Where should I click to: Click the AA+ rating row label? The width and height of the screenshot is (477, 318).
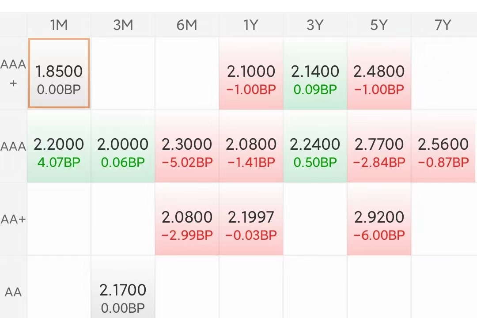click(13, 220)
